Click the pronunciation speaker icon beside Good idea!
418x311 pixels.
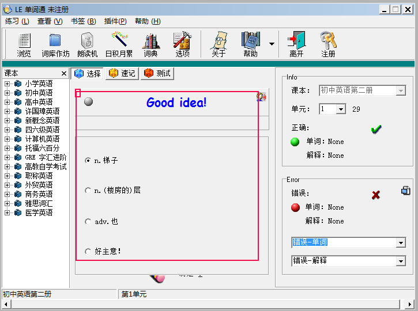pos(262,97)
